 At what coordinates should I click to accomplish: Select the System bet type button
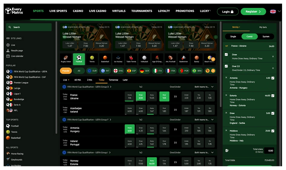[x=266, y=37]
